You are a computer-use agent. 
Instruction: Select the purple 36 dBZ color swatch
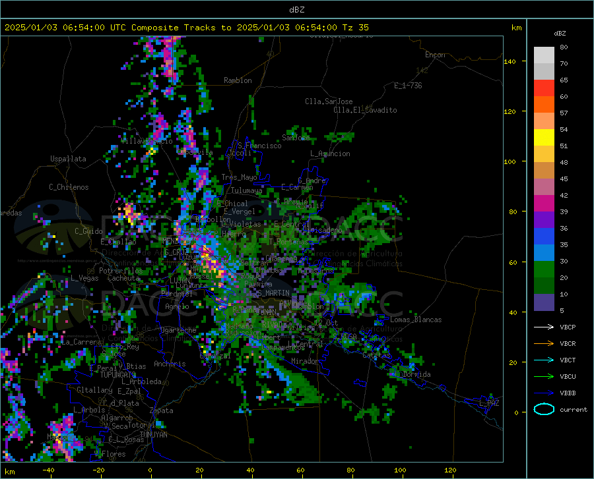coord(544,220)
